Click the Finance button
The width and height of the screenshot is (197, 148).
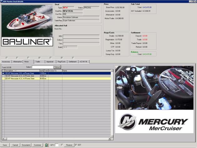click(x=69, y=145)
